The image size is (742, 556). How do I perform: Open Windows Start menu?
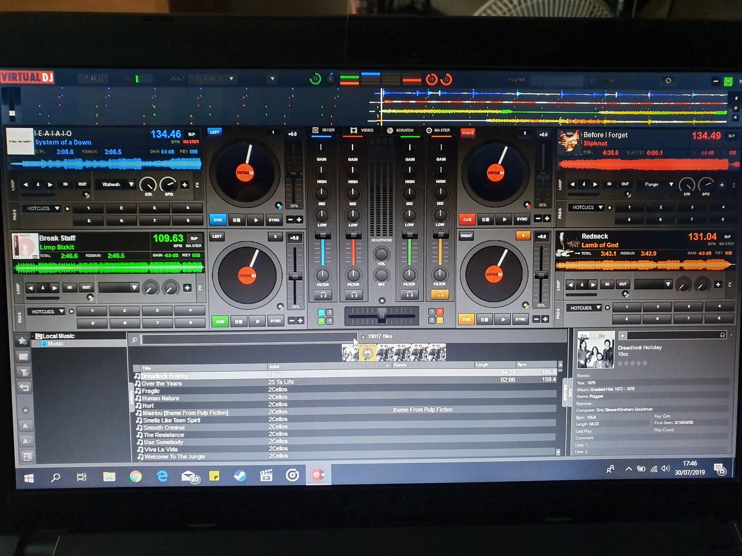[29, 478]
